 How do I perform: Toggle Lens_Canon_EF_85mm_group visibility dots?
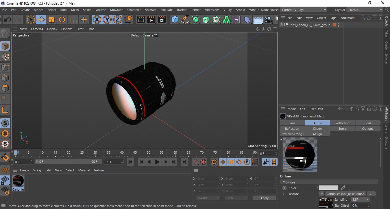(x=339, y=25)
